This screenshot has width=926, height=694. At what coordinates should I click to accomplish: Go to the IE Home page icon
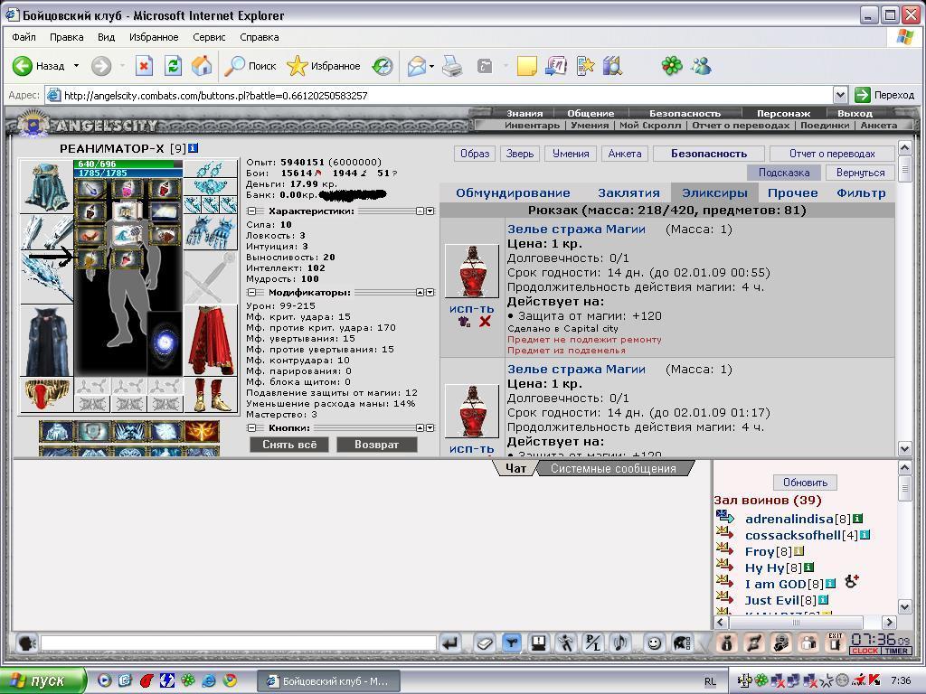(202, 65)
